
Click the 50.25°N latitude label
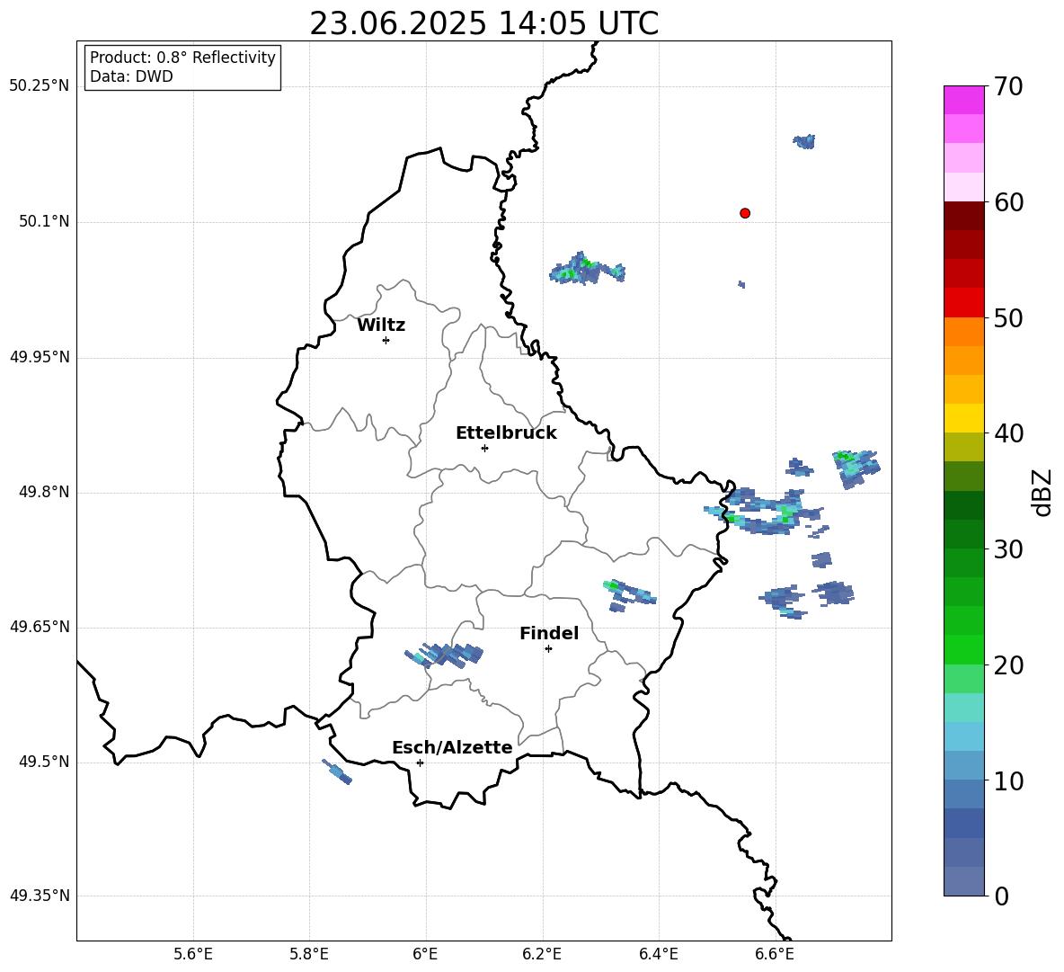click(x=40, y=86)
